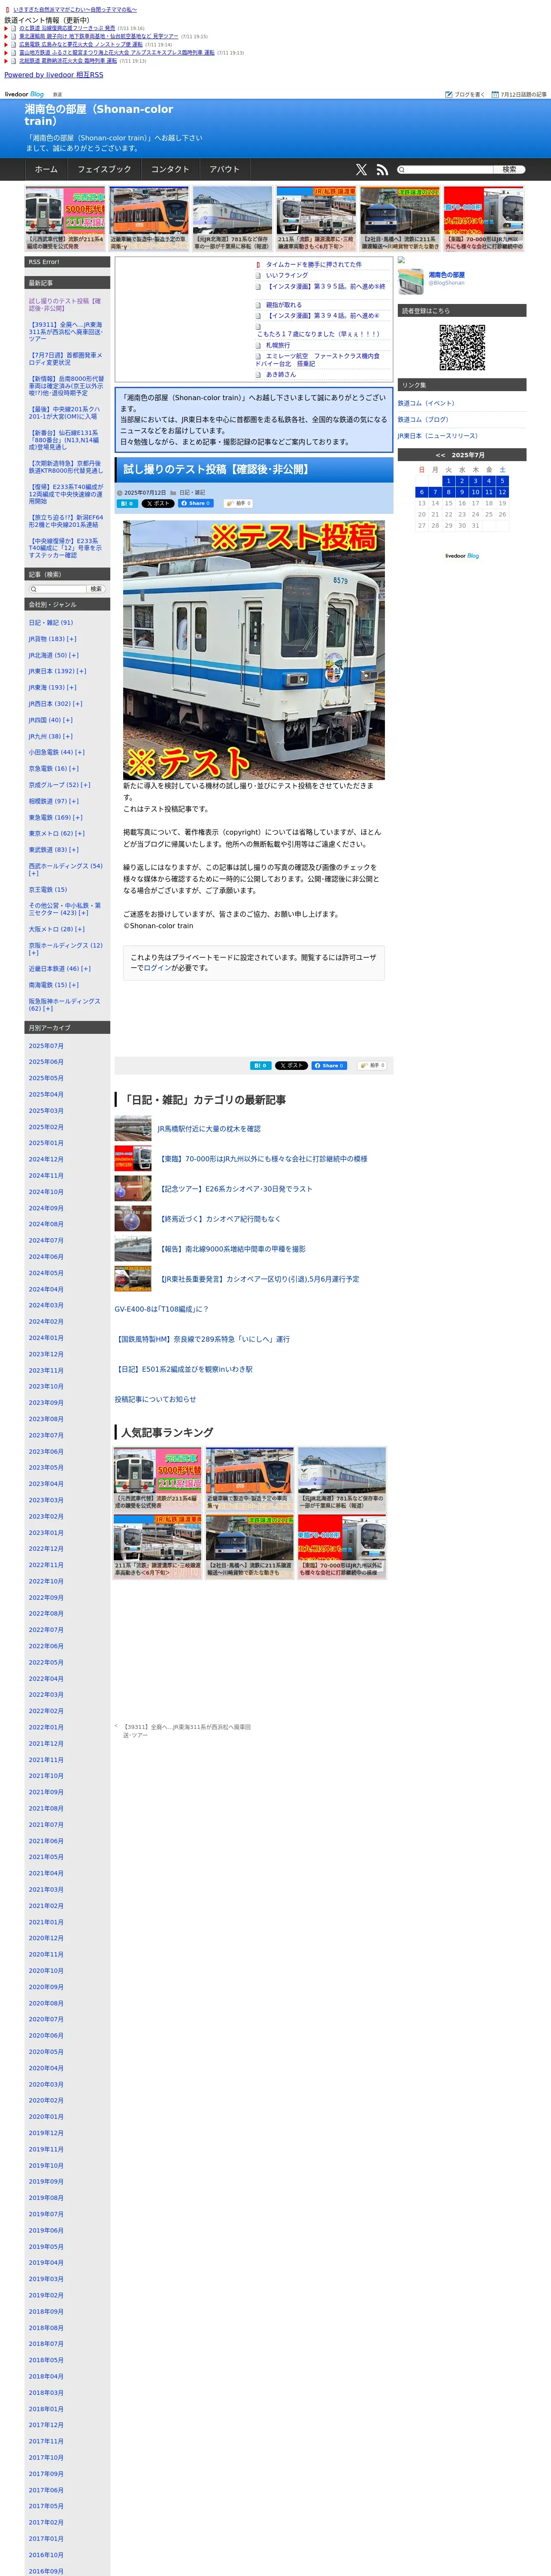
Task: Click the 検索 button in the header search
Action: pyautogui.click(x=509, y=170)
